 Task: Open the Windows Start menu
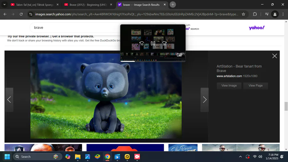pyautogui.click(x=7, y=157)
